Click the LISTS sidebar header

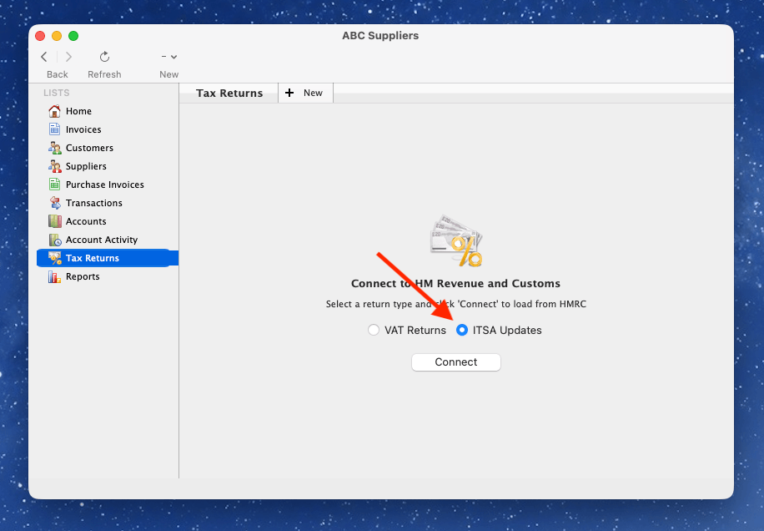point(57,93)
